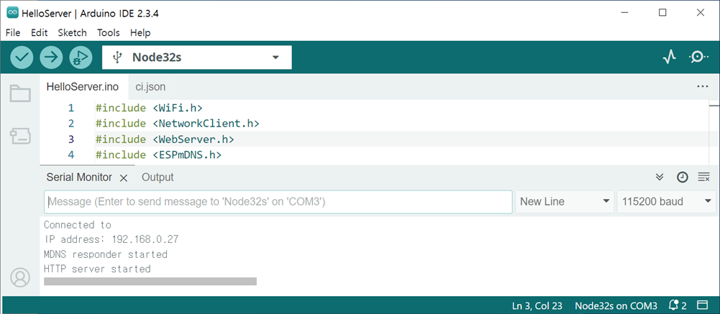Open the Node32s board selector dropdown
This screenshot has width=720, height=314.
coord(197,57)
